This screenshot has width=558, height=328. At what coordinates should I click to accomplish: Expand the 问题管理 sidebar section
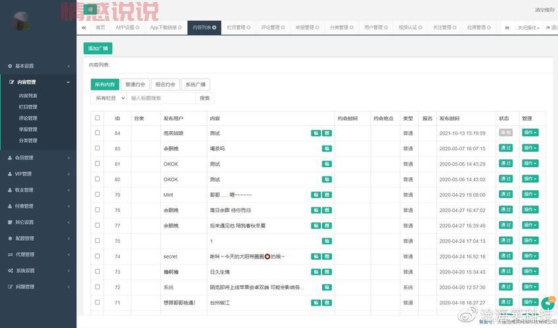pyautogui.click(x=38, y=287)
